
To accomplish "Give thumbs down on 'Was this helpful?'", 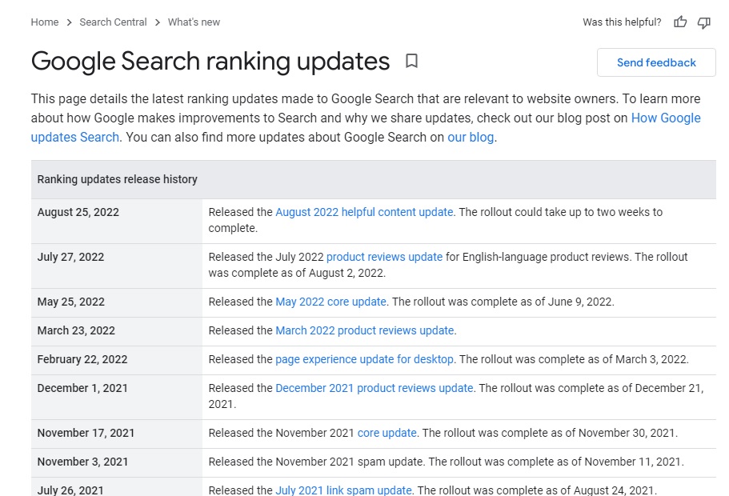I will point(703,22).
